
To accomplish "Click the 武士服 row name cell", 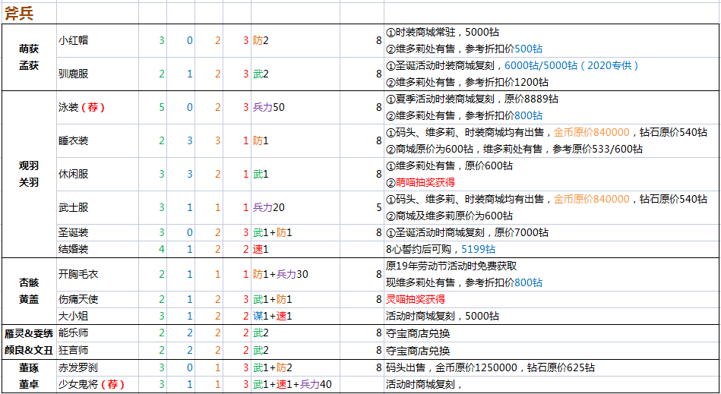I will (x=97, y=207).
